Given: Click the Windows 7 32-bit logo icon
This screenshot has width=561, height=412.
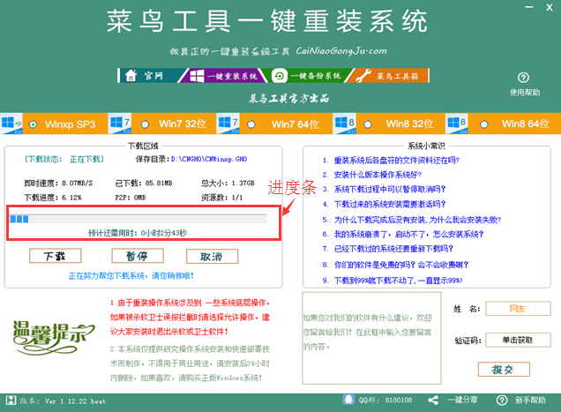Looking at the screenshot, I should [x=119, y=124].
